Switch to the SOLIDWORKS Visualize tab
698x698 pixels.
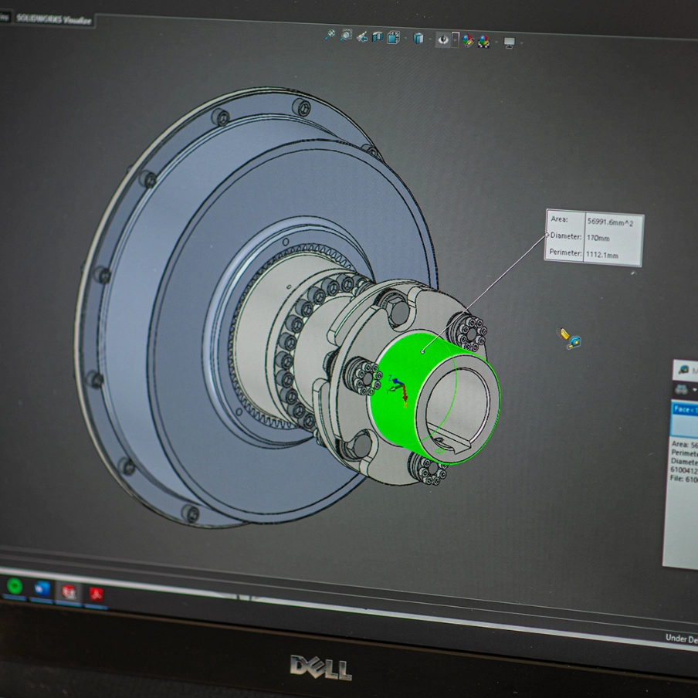54,19
